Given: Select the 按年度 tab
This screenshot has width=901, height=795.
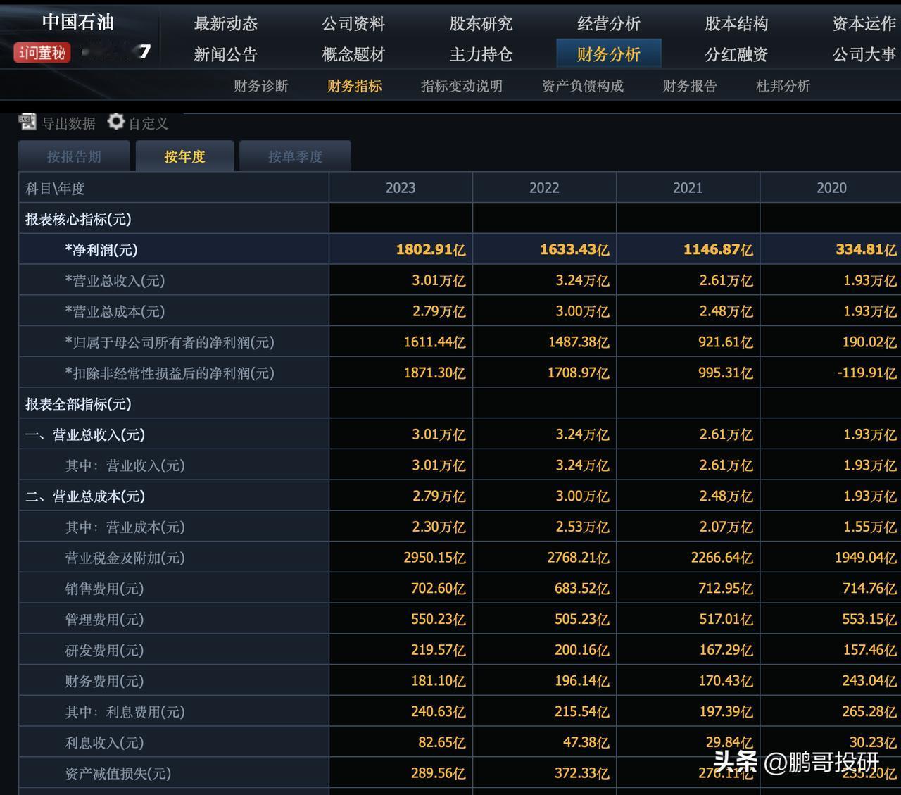Looking at the screenshot, I should click(x=184, y=156).
